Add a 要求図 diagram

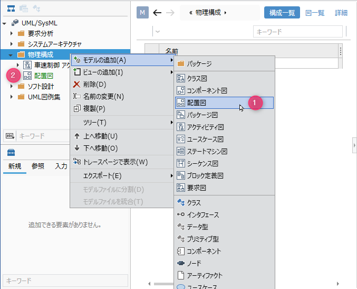coord(224,188)
